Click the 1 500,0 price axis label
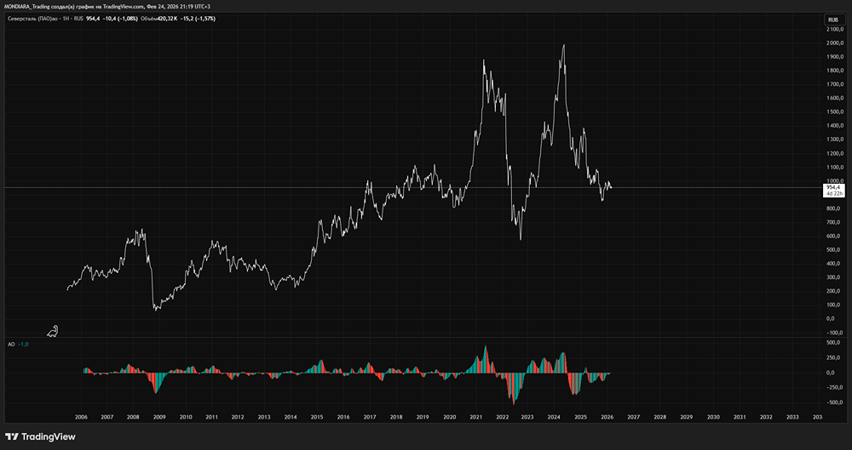Image resolution: width=852 pixels, height=450 pixels. pos(834,111)
